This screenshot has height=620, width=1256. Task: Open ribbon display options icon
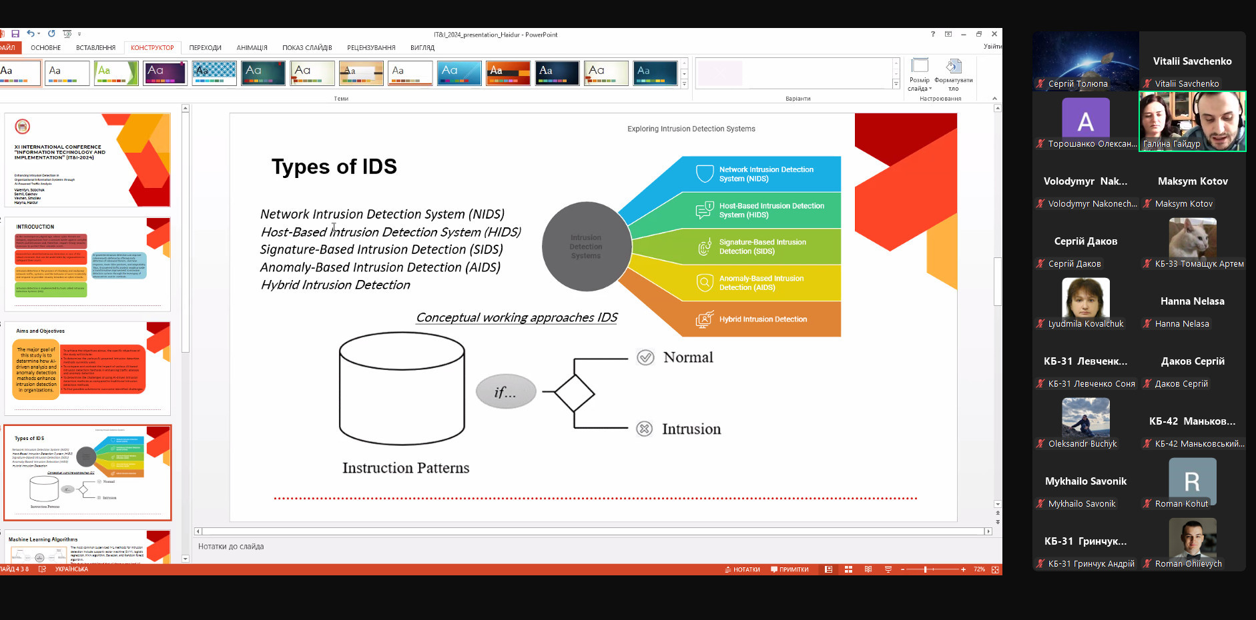click(x=948, y=34)
